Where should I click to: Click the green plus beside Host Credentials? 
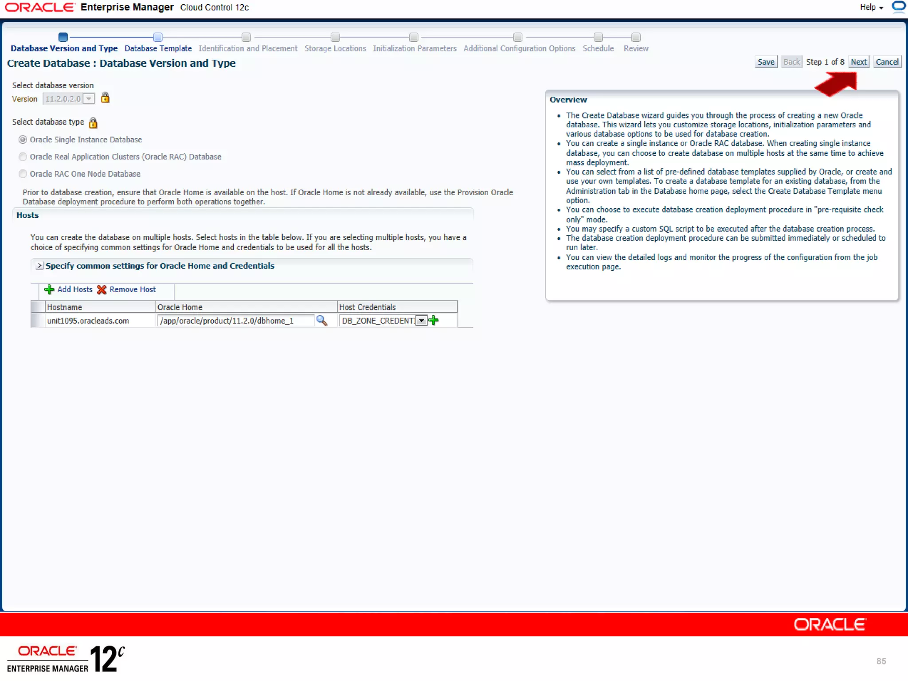[434, 320]
